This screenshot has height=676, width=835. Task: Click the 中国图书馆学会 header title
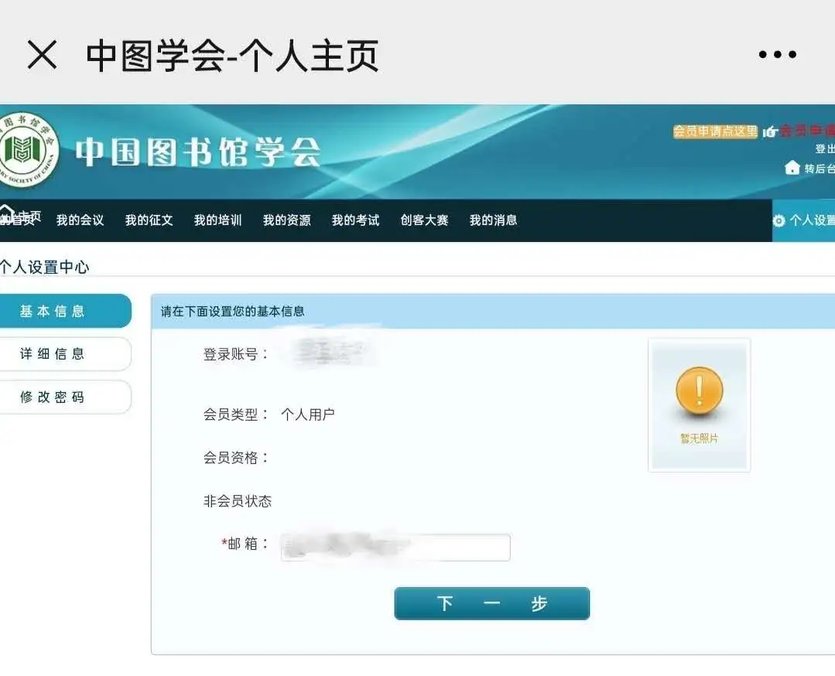[x=197, y=152]
